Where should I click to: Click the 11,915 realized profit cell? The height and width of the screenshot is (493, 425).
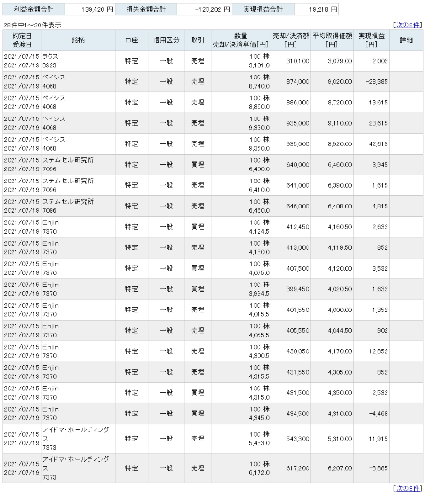(372, 439)
